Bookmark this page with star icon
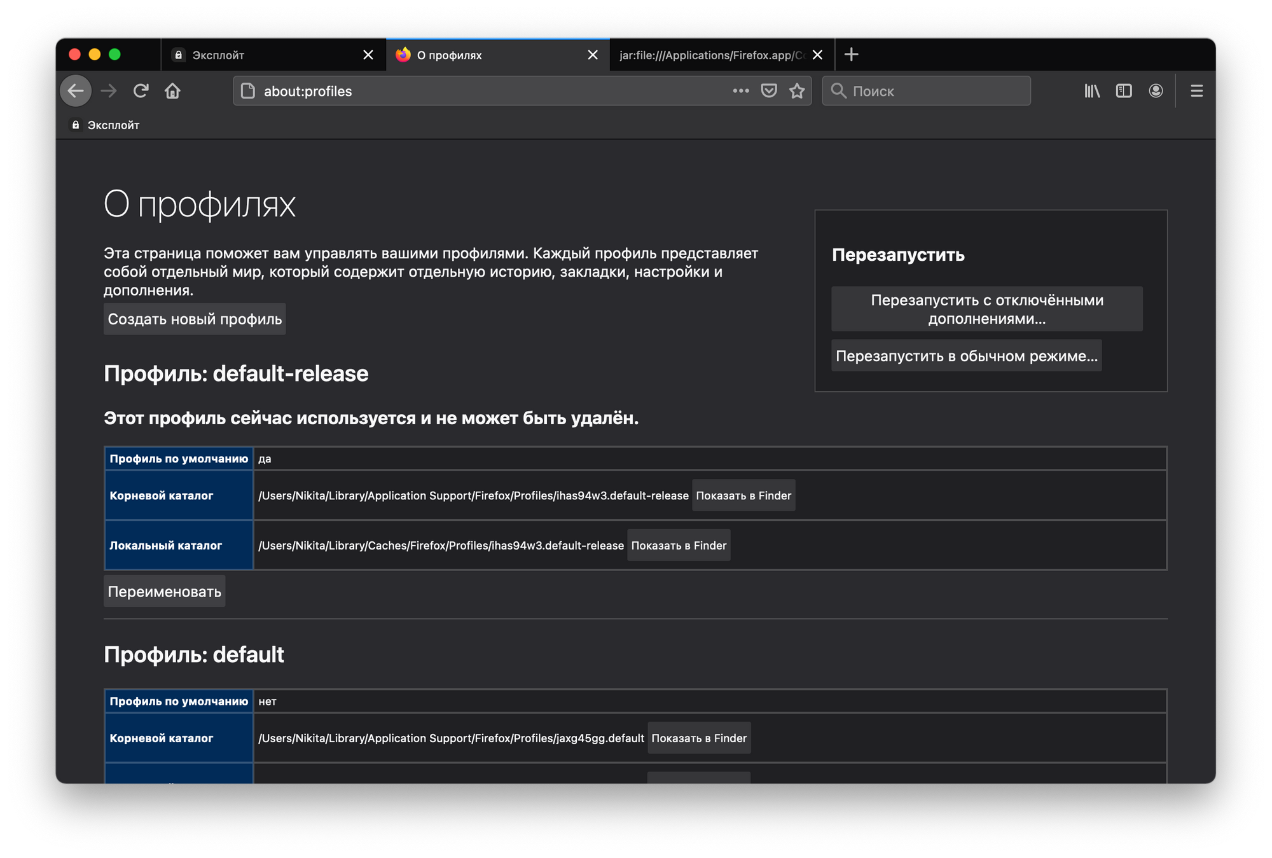1272x858 pixels. coord(797,91)
